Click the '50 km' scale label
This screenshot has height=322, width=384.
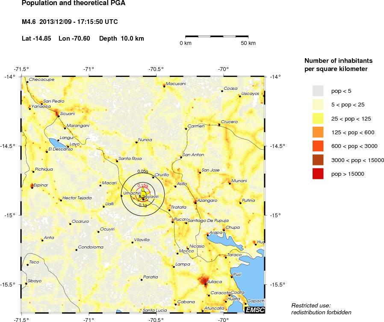coord(248,43)
